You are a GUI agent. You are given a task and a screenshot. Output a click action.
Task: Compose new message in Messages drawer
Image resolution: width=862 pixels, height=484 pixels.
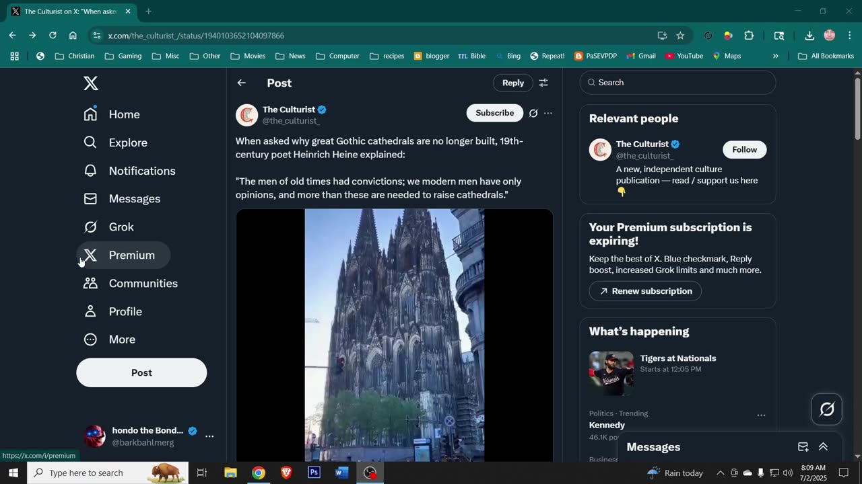(803, 447)
